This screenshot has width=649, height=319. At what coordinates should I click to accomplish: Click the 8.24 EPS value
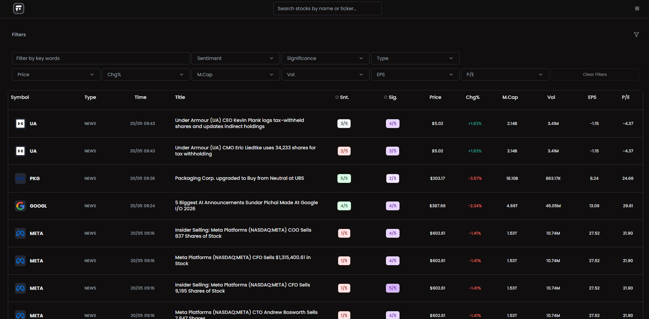click(x=594, y=178)
